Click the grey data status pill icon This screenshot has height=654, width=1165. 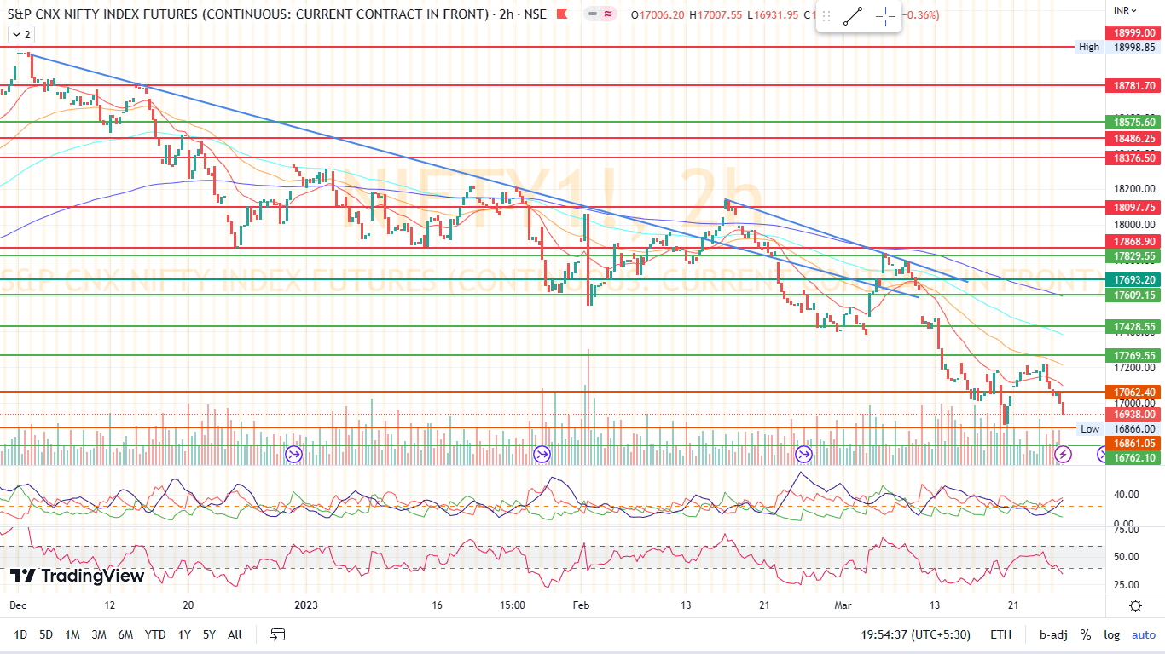[591, 14]
